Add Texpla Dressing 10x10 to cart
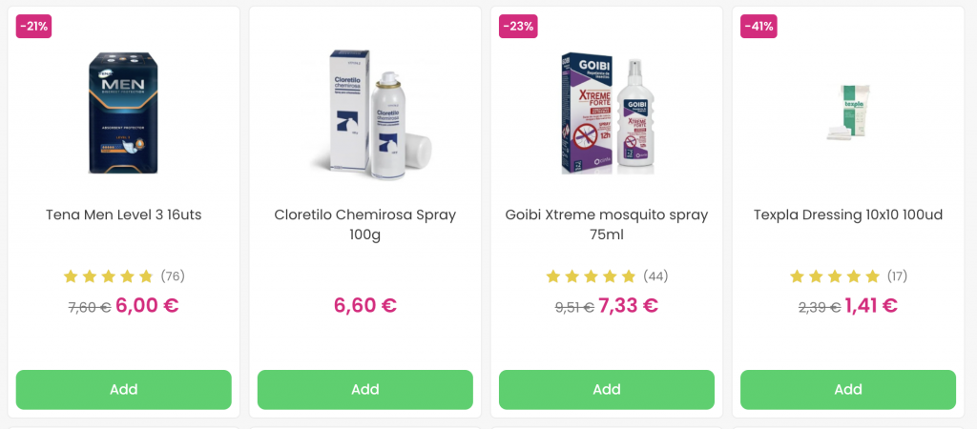The height and width of the screenshot is (429, 977). 848,390
